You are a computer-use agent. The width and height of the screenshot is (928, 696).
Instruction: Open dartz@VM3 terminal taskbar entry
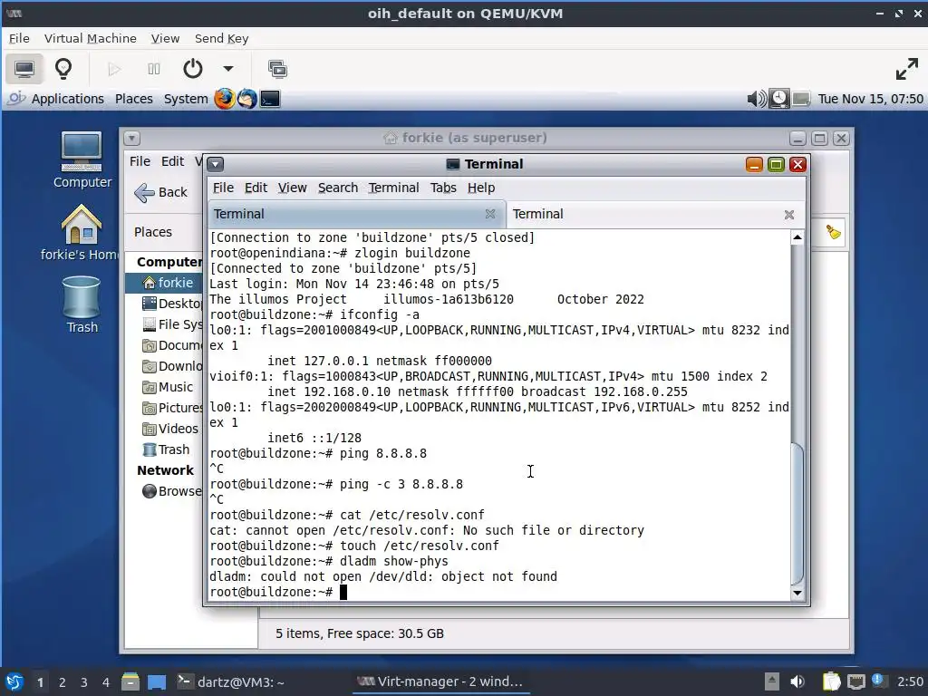tap(231, 682)
